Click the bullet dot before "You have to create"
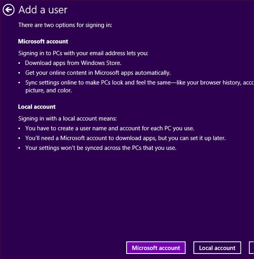 tap(20, 128)
